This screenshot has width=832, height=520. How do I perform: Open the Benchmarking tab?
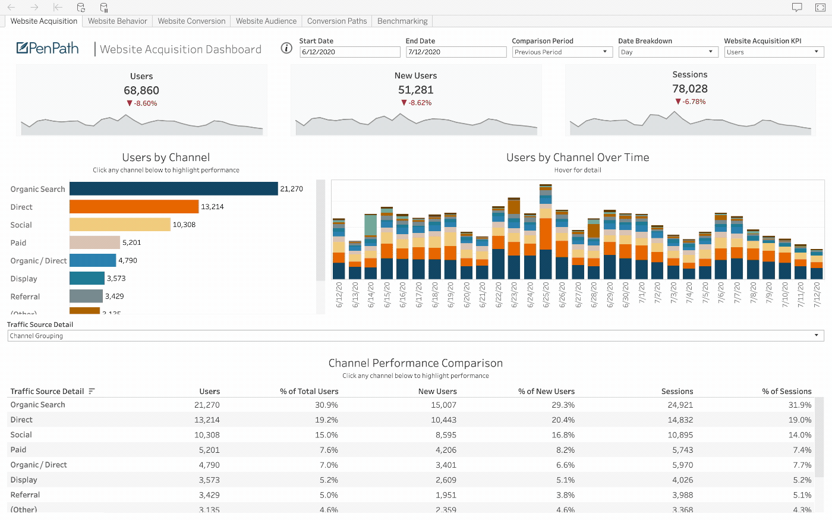coord(402,21)
